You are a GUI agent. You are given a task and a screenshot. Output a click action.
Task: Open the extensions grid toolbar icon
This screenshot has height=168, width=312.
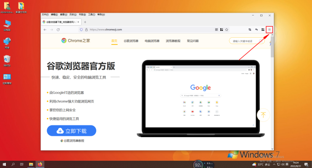[263, 30]
